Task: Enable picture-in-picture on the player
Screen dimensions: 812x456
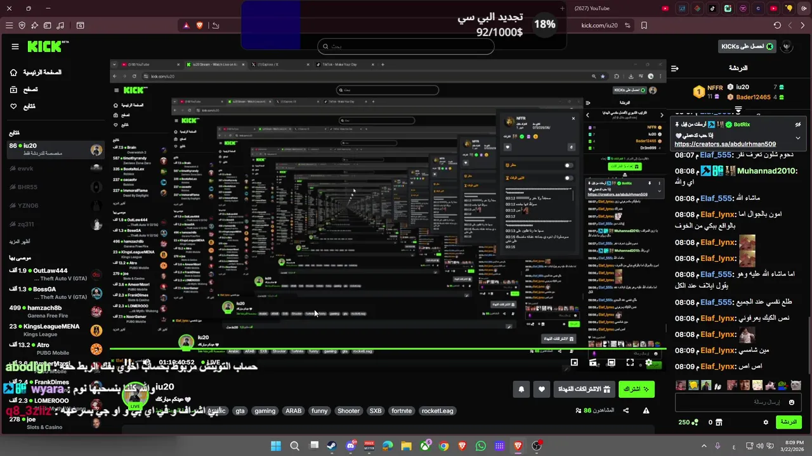Action: 574,362
